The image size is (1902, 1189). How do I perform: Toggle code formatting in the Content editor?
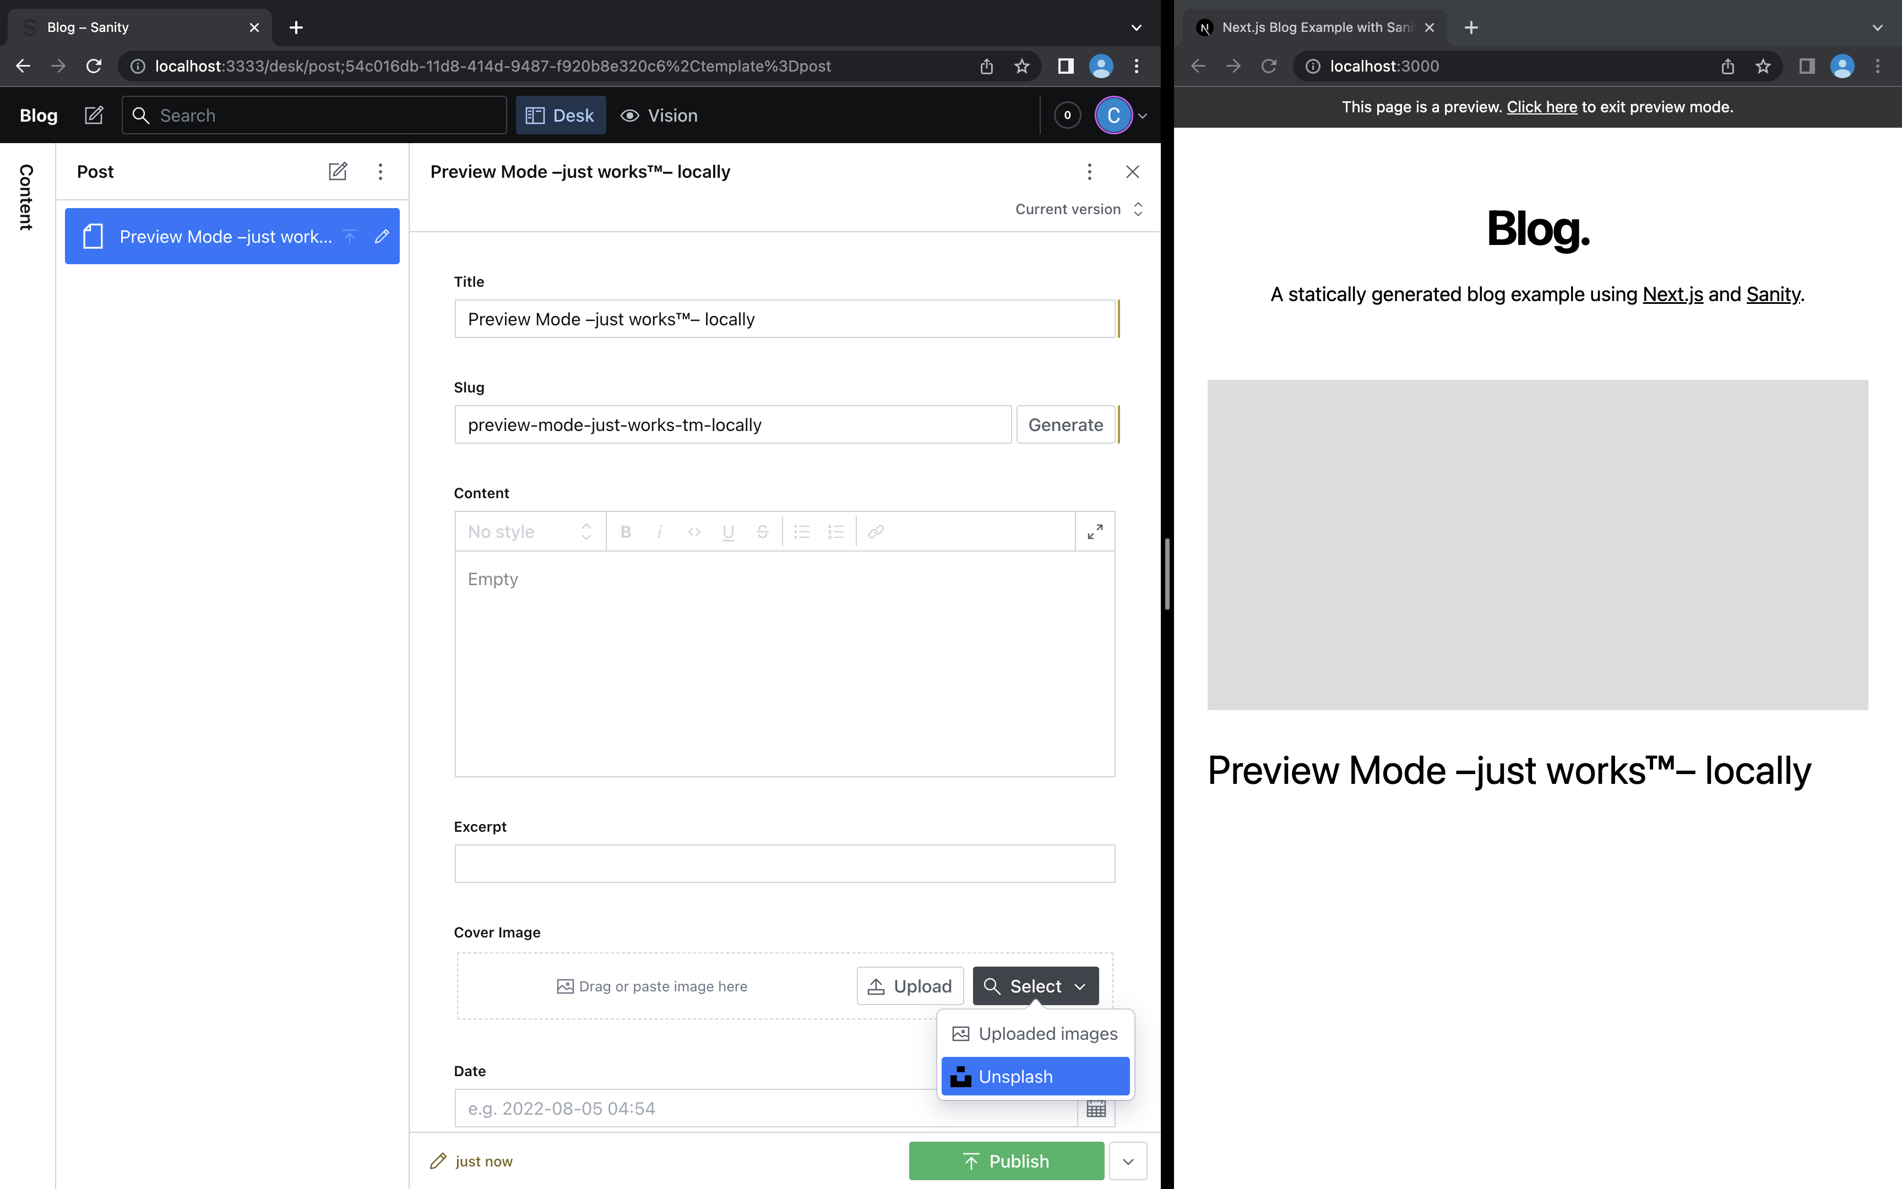click(x=694, y=532)
